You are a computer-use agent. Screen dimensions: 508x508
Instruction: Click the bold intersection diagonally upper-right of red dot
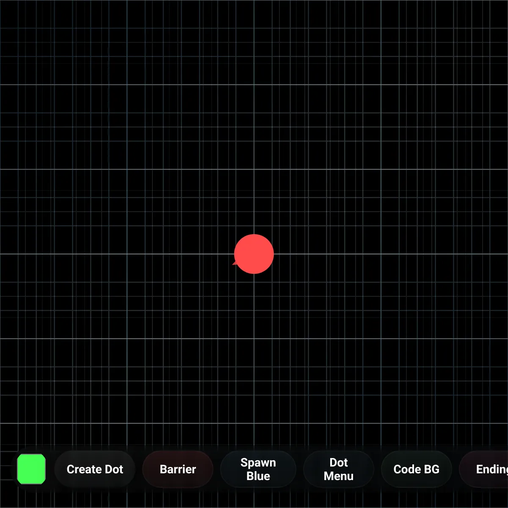(x=381, y=169)
